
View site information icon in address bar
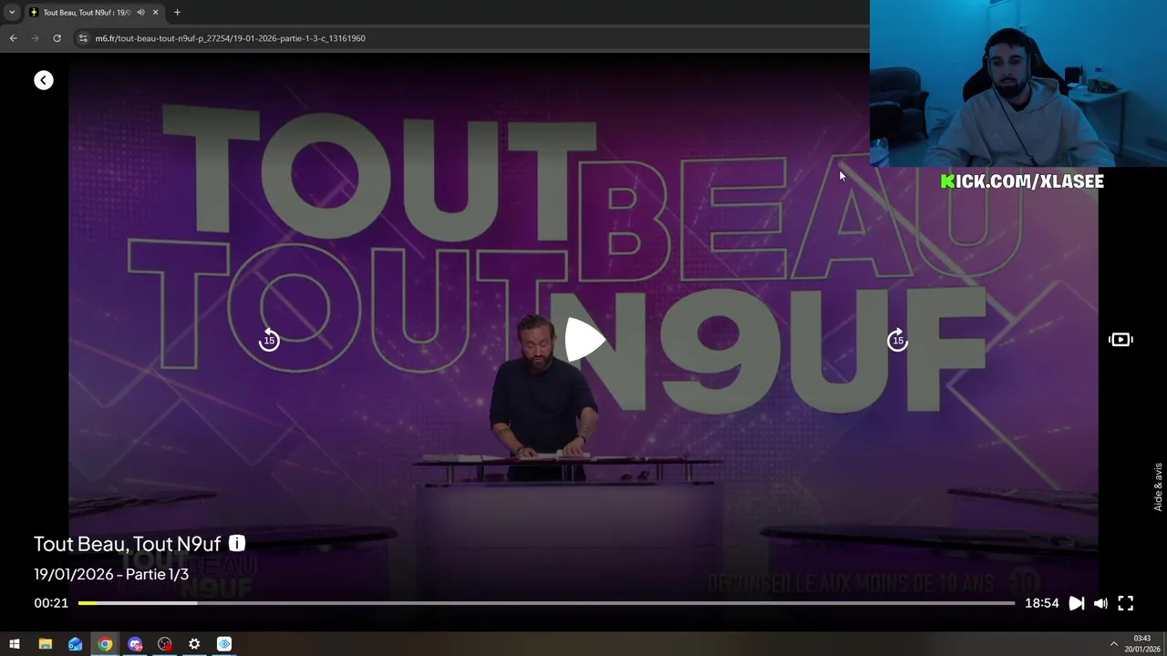point(83,38)
